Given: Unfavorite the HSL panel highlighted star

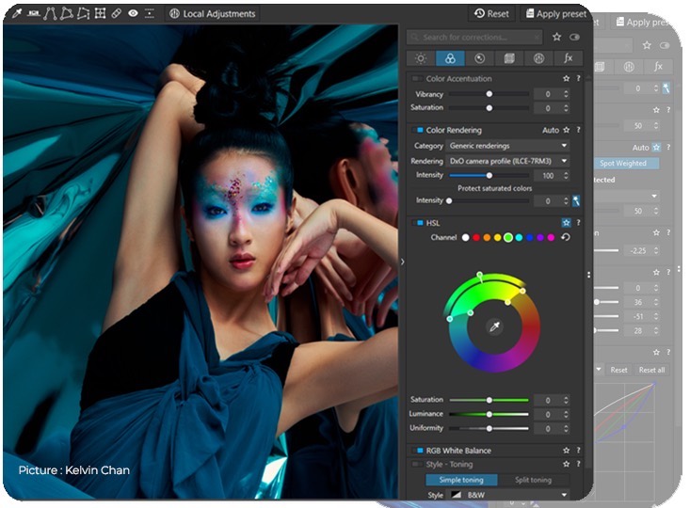Looking at the screenshot, I should [x=566, y=223].
